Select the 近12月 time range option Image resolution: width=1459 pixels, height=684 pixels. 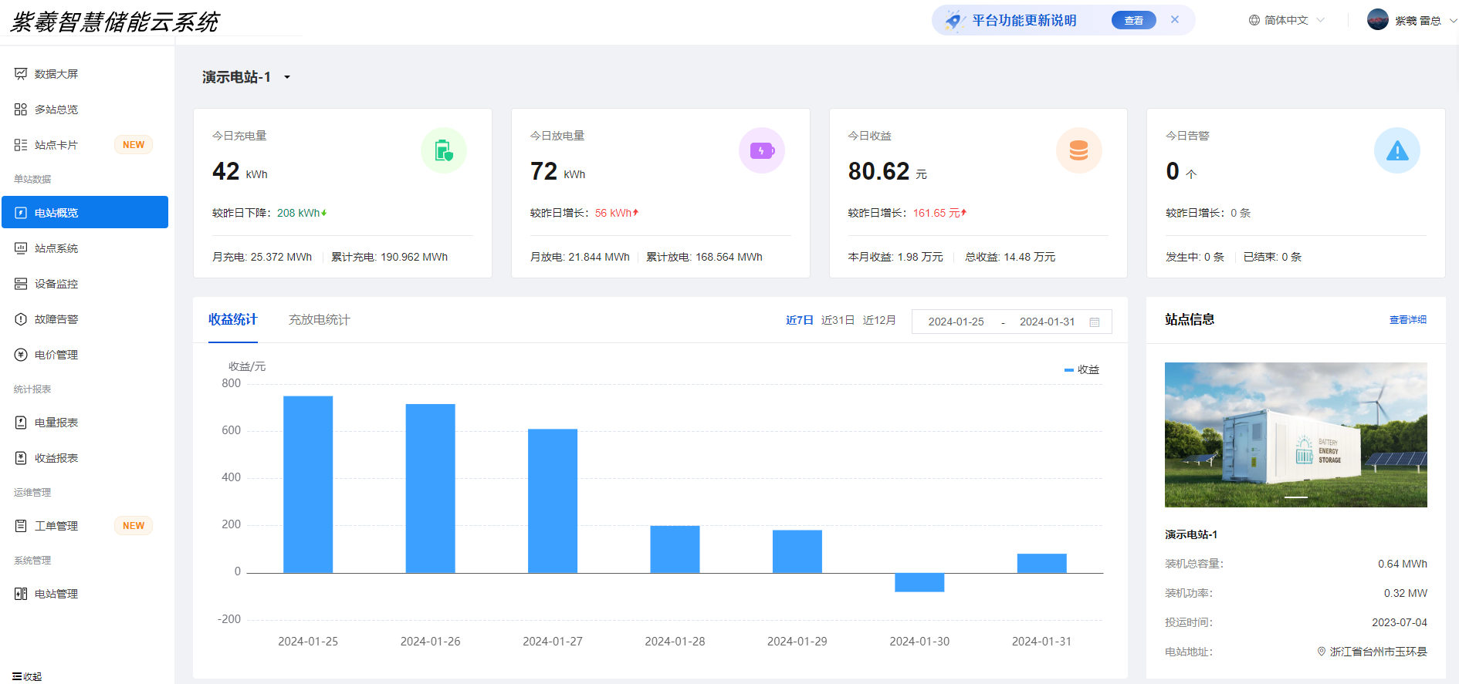[879, 320]
